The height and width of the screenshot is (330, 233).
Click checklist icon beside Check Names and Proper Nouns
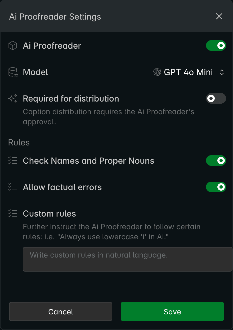pos(13,161)
